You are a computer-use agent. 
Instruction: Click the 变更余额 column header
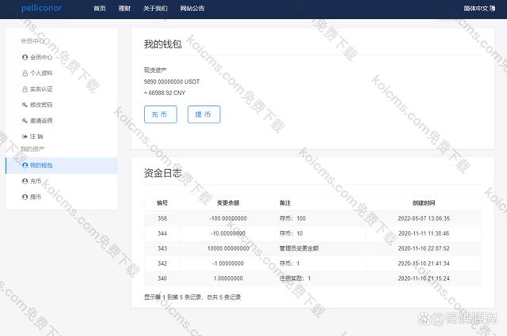[x=228, y=203]
